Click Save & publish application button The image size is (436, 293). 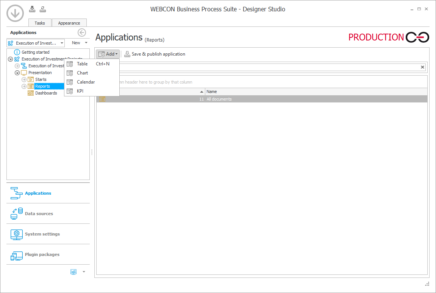click(155, 54)
